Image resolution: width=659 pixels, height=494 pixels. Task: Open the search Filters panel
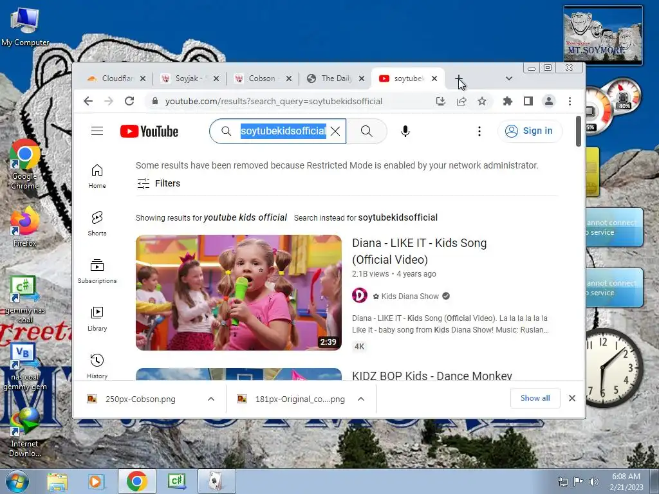pos(158,183)
